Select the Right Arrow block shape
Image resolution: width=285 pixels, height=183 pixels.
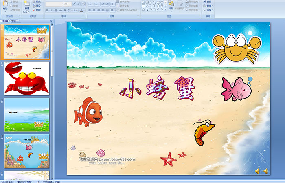click(158, 6)
